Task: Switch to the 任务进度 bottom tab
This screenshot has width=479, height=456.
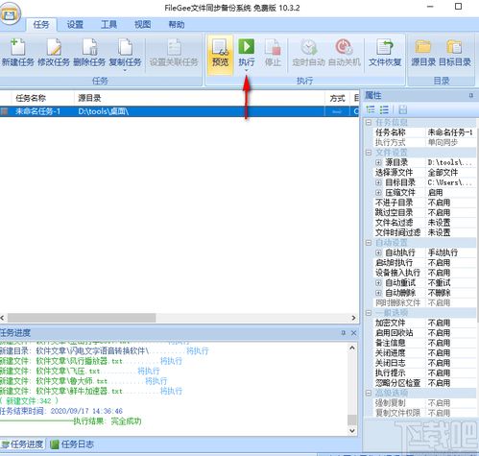Action: click(x=22, y=444)
